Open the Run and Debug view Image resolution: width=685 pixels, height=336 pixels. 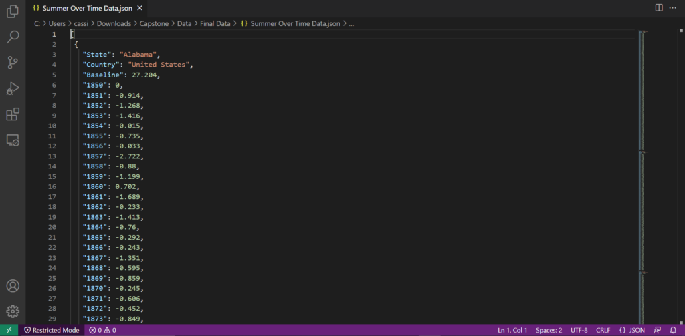(x=13, y=88)
